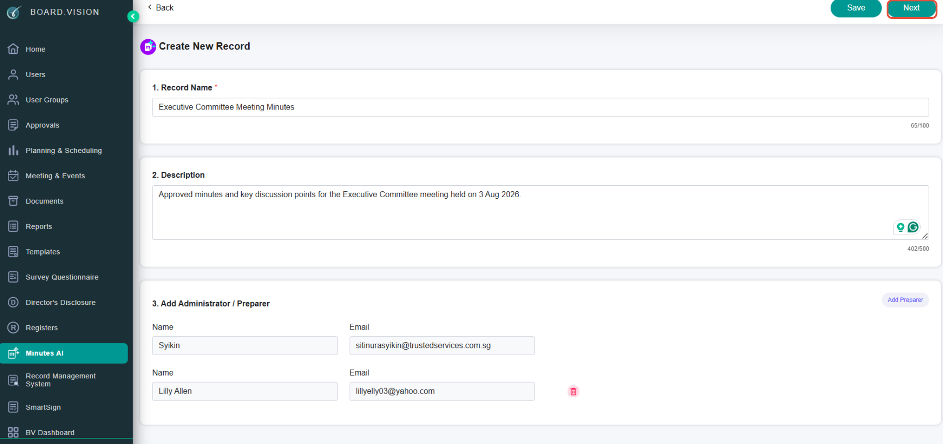Click the Description resize handle corner
Viewport: 943px width, 444px height.
[925, 236]
